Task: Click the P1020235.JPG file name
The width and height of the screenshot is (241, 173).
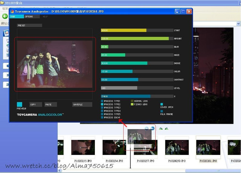Action: [83, 161]
